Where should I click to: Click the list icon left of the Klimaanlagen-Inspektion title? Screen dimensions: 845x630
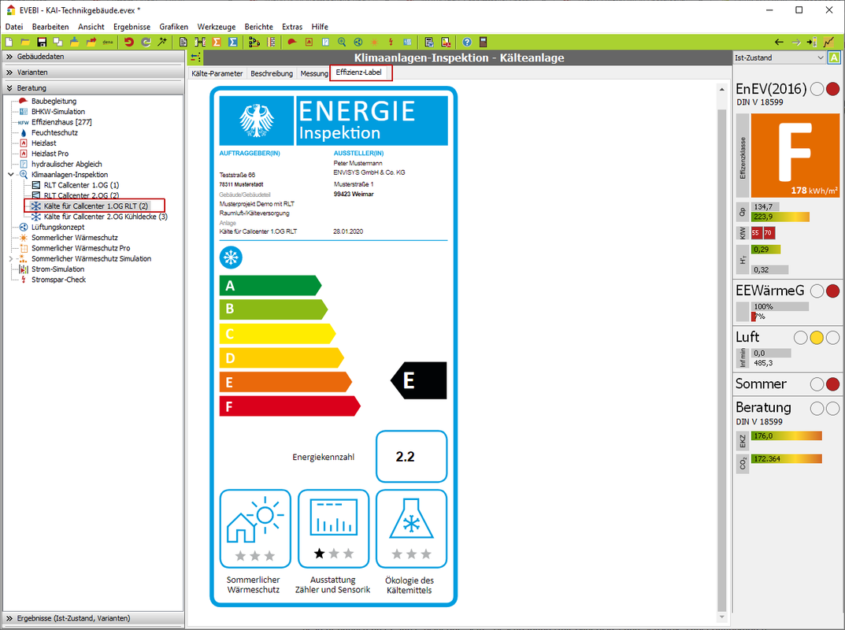point(195,57)
